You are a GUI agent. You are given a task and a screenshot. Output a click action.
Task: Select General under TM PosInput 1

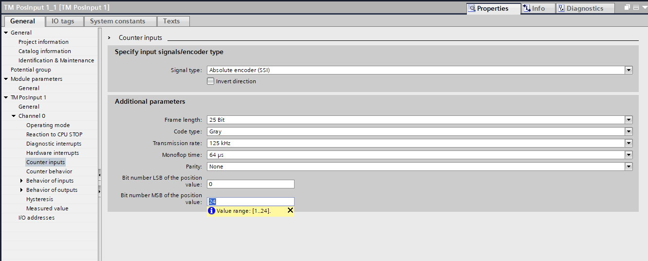click(x=29, y=107)
